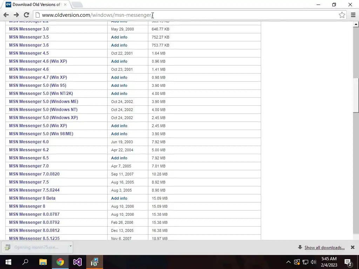Click Add info for MSN Messenger 8 Beta
Image resolution: width=359 pixels, height=269 pixels.
click(x=119, y=198)
